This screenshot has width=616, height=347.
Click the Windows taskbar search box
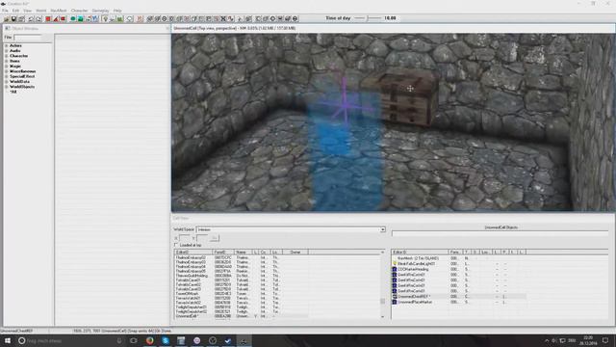pos(70,340)
